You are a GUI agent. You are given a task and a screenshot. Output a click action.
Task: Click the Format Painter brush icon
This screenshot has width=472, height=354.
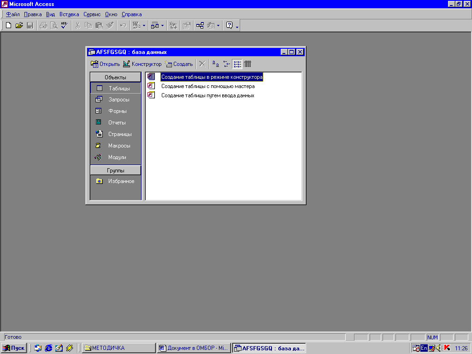(x=110, y=25)
